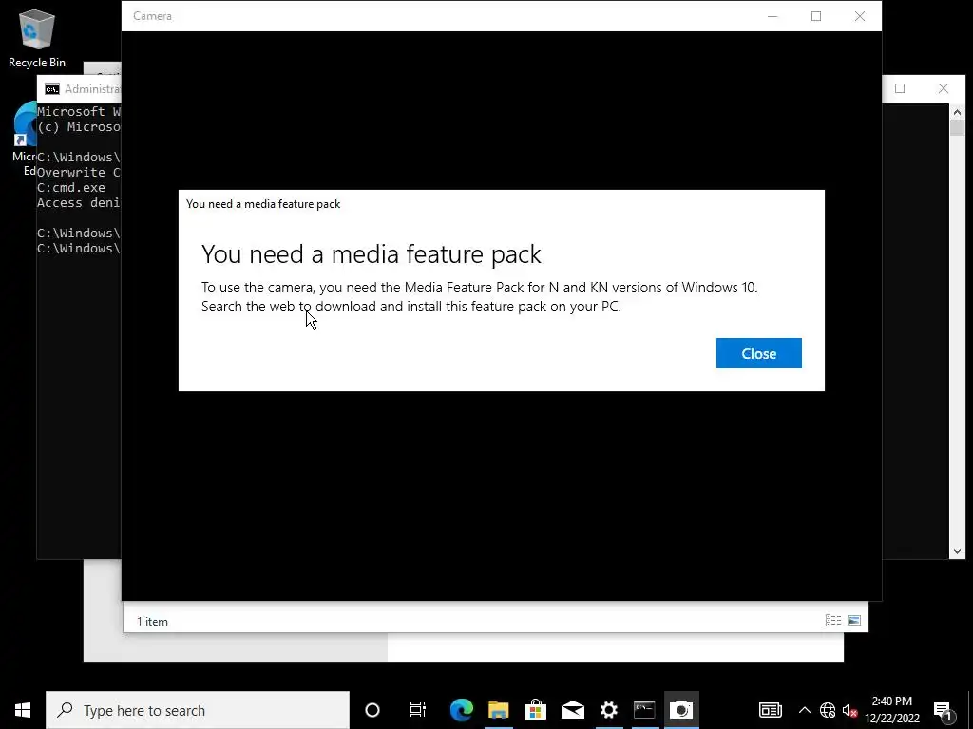The height and width of the screenshot is (729, 973).
Task: Click the muted volume tray icon
Action: [x=849, y=710]
